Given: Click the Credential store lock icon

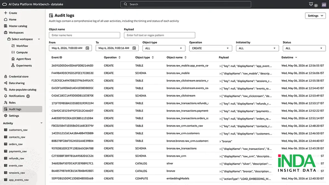Looking at the screenshot, I should (x=6, y=76).
